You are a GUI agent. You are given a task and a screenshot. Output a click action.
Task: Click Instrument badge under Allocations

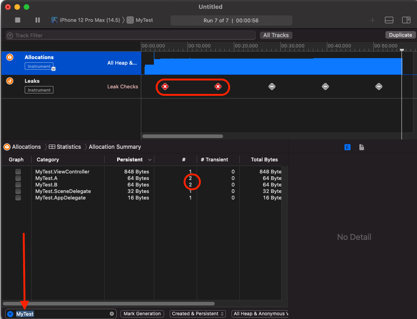pyautogui.click(x=39, y=66)
